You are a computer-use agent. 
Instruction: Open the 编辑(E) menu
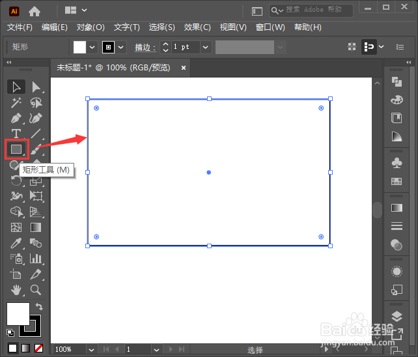pyautogui.click(x=55, y=27)
